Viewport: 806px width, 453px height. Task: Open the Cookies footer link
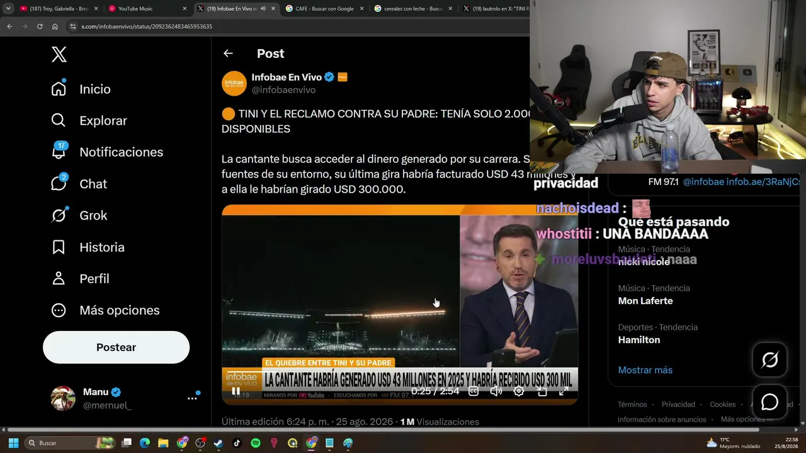(x=722, y=405)
